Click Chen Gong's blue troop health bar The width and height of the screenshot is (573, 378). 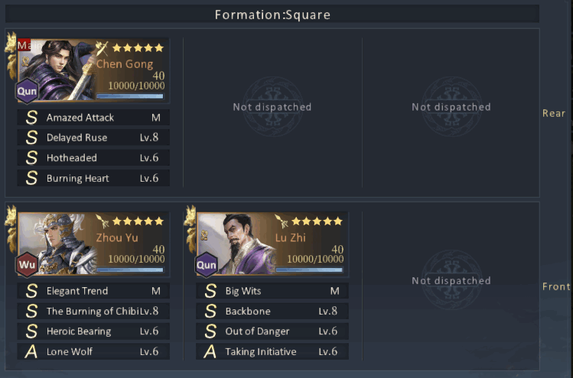click(x=130, y=96)
